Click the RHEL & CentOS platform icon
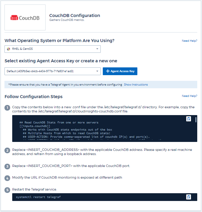This screenshot has width=202, height=212. pos(8,49)
